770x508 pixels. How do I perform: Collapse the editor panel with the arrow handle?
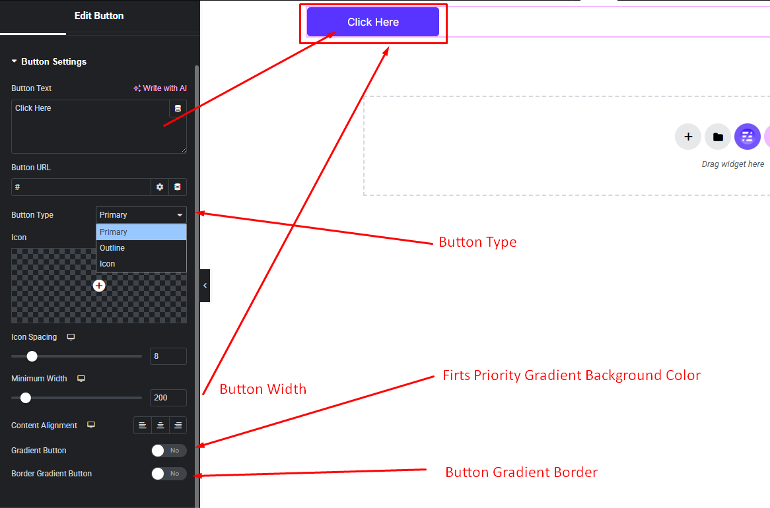pyautogui.click(x=205, y=286)
